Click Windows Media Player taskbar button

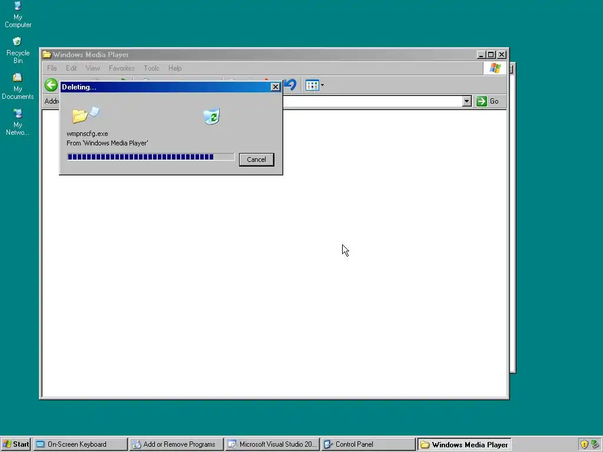pos(464,444)
